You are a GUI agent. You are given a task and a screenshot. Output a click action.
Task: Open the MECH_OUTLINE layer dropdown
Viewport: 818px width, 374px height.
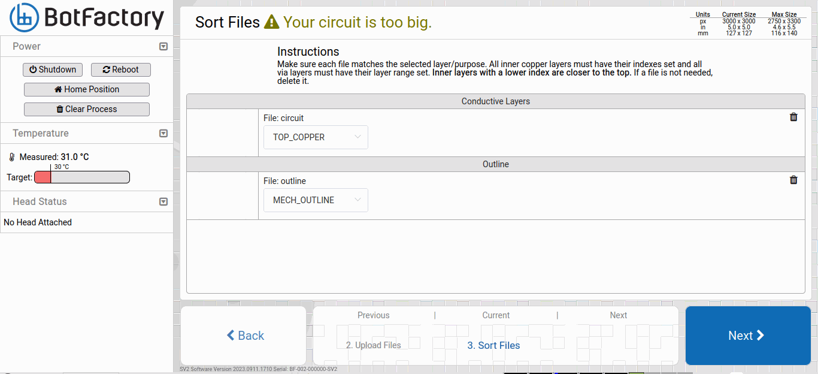tap(316, 200)
